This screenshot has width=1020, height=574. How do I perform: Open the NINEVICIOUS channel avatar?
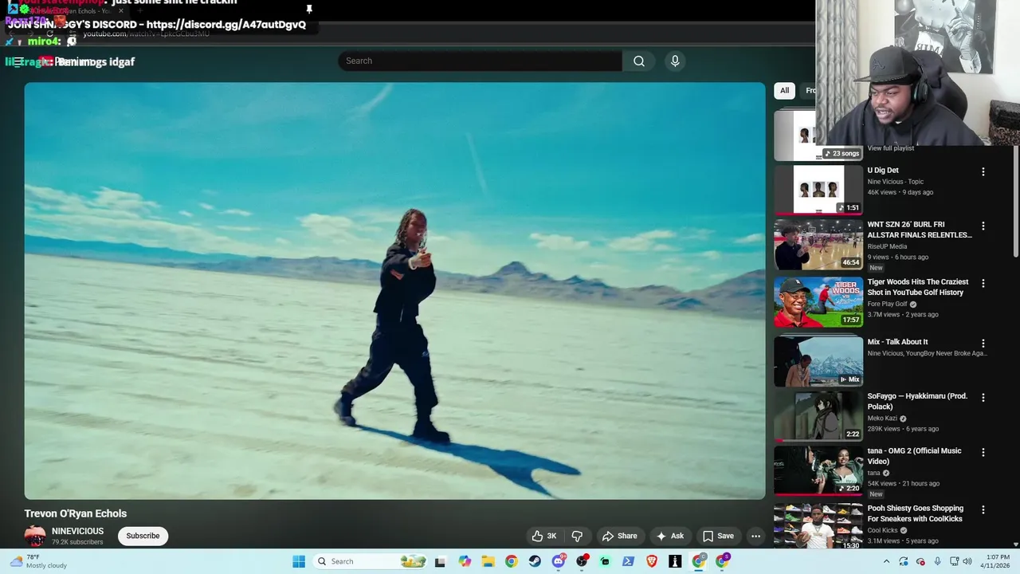click(x=35, y=536)
